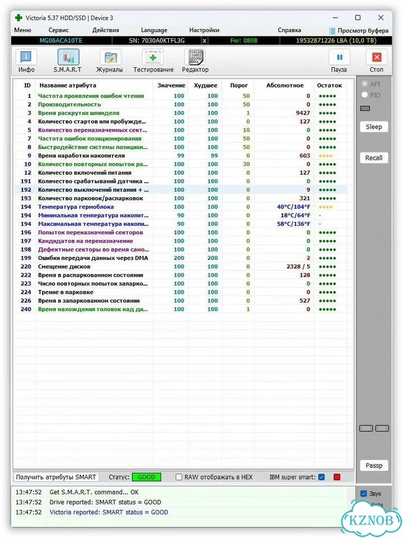Image resolution: width=403 pixels, height=538 pixels.
Task: Select row Частота проявления ошибок чтения
Action: (x=180, y=96)
